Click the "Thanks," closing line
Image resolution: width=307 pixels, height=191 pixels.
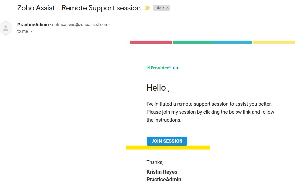[x=155, y=162]
